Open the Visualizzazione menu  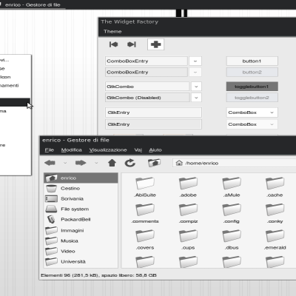click(x=108, y=150)
